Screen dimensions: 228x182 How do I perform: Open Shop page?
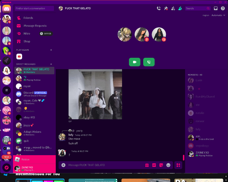pyautogui.click(x=34, y=41)
